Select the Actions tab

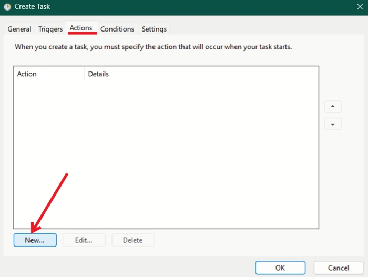click(x=81, y=28)
